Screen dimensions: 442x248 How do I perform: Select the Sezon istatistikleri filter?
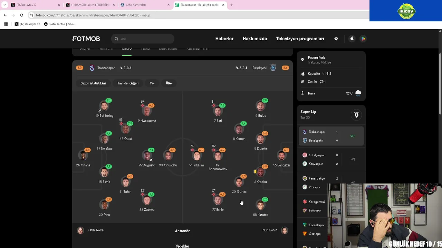(x=93, y=83)
